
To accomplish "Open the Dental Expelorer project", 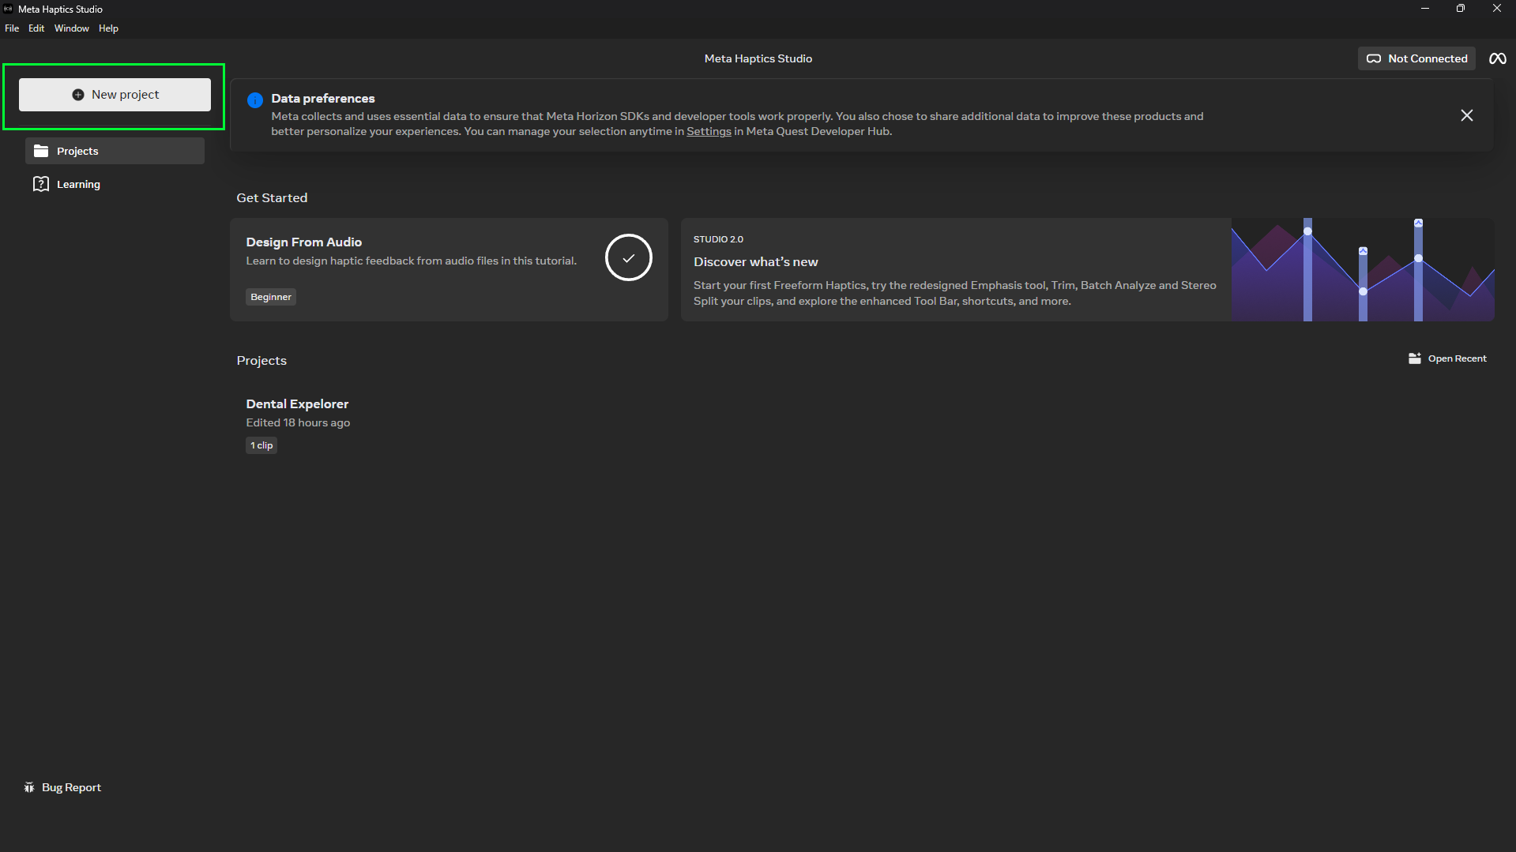I will 297,403.
